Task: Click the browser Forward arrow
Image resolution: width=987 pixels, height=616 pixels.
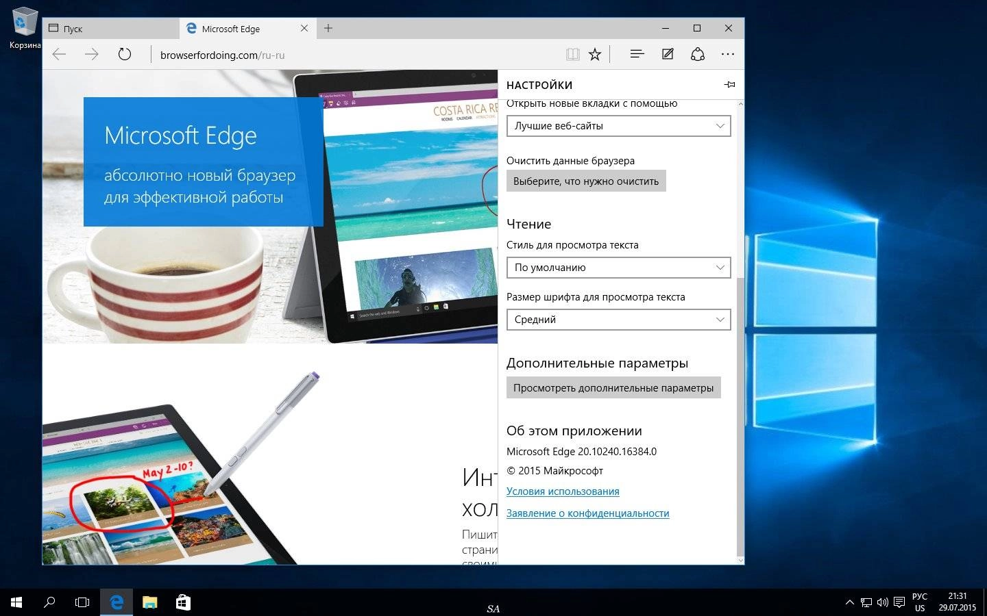Action: (x=92, y=54)
